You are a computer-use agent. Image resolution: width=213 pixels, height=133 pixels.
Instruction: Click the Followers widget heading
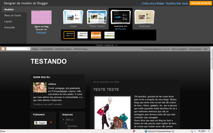[x=39, y=114]
